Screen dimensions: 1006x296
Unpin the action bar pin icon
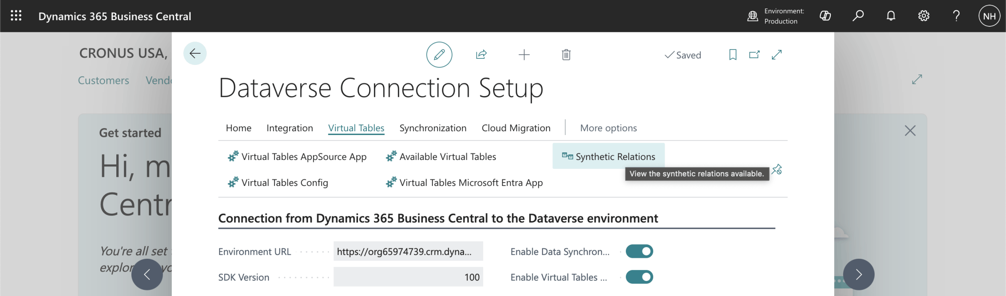[x=777, y=169]
